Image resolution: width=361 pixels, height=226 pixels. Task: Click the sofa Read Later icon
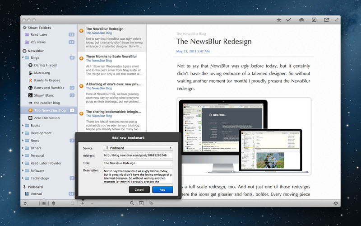(301, 20)
